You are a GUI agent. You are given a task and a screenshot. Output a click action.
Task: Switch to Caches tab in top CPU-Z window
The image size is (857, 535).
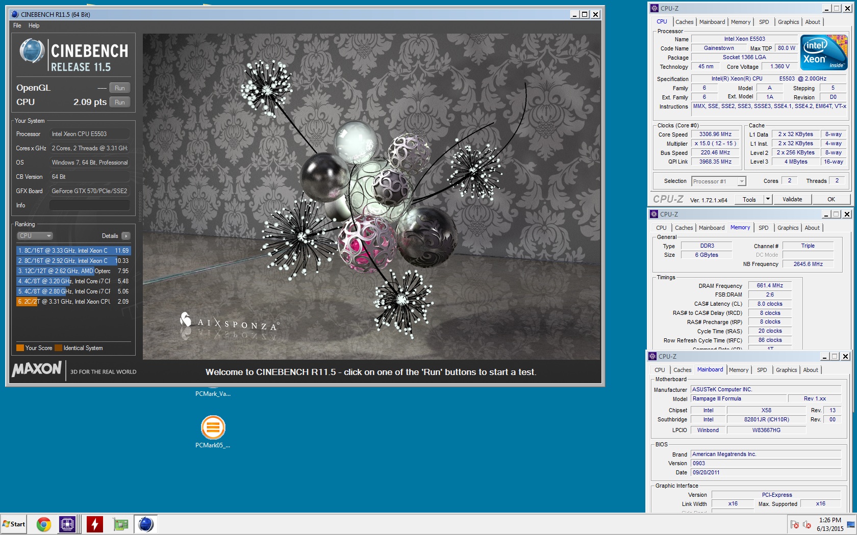point(684,22)
